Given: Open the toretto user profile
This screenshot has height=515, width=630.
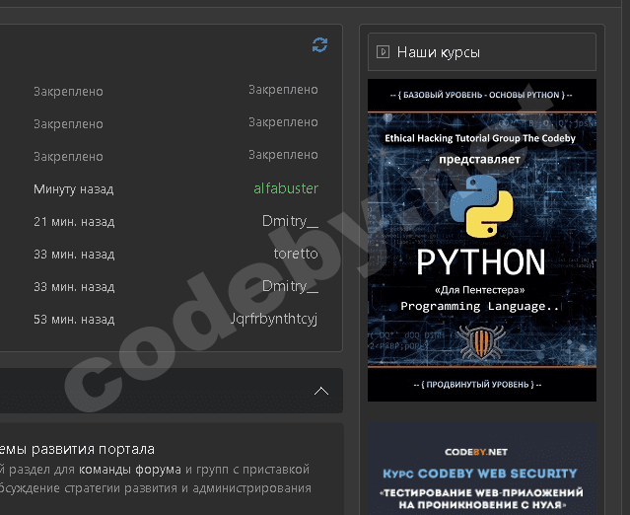Looking at the screenshot, I should [296, 254].
